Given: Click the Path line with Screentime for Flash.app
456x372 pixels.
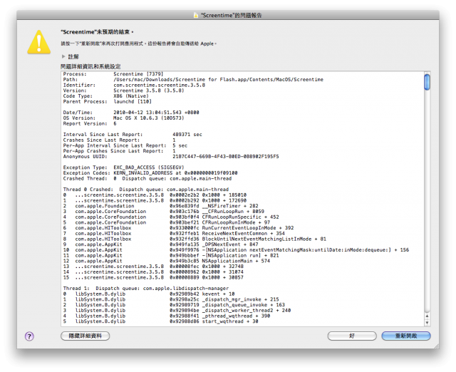Looking at the screenshot, I should pyautogui.click(x=193, y=79).
